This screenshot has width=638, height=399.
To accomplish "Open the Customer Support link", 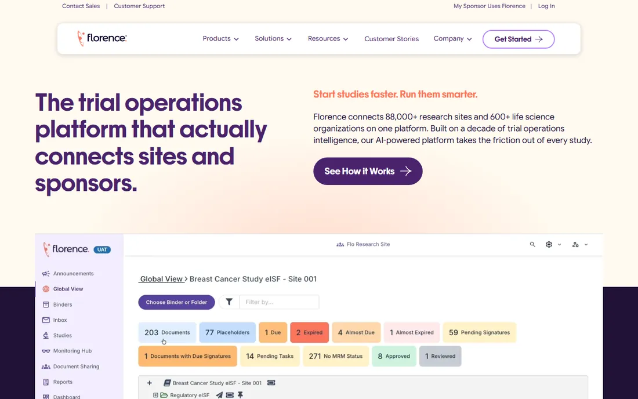I will pyautogui.click(x=139, y=6).
